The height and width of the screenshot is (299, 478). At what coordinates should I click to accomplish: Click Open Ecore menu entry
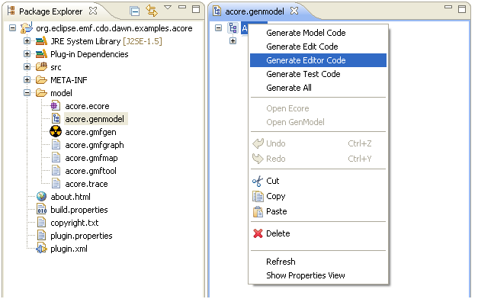click(318, 108)
